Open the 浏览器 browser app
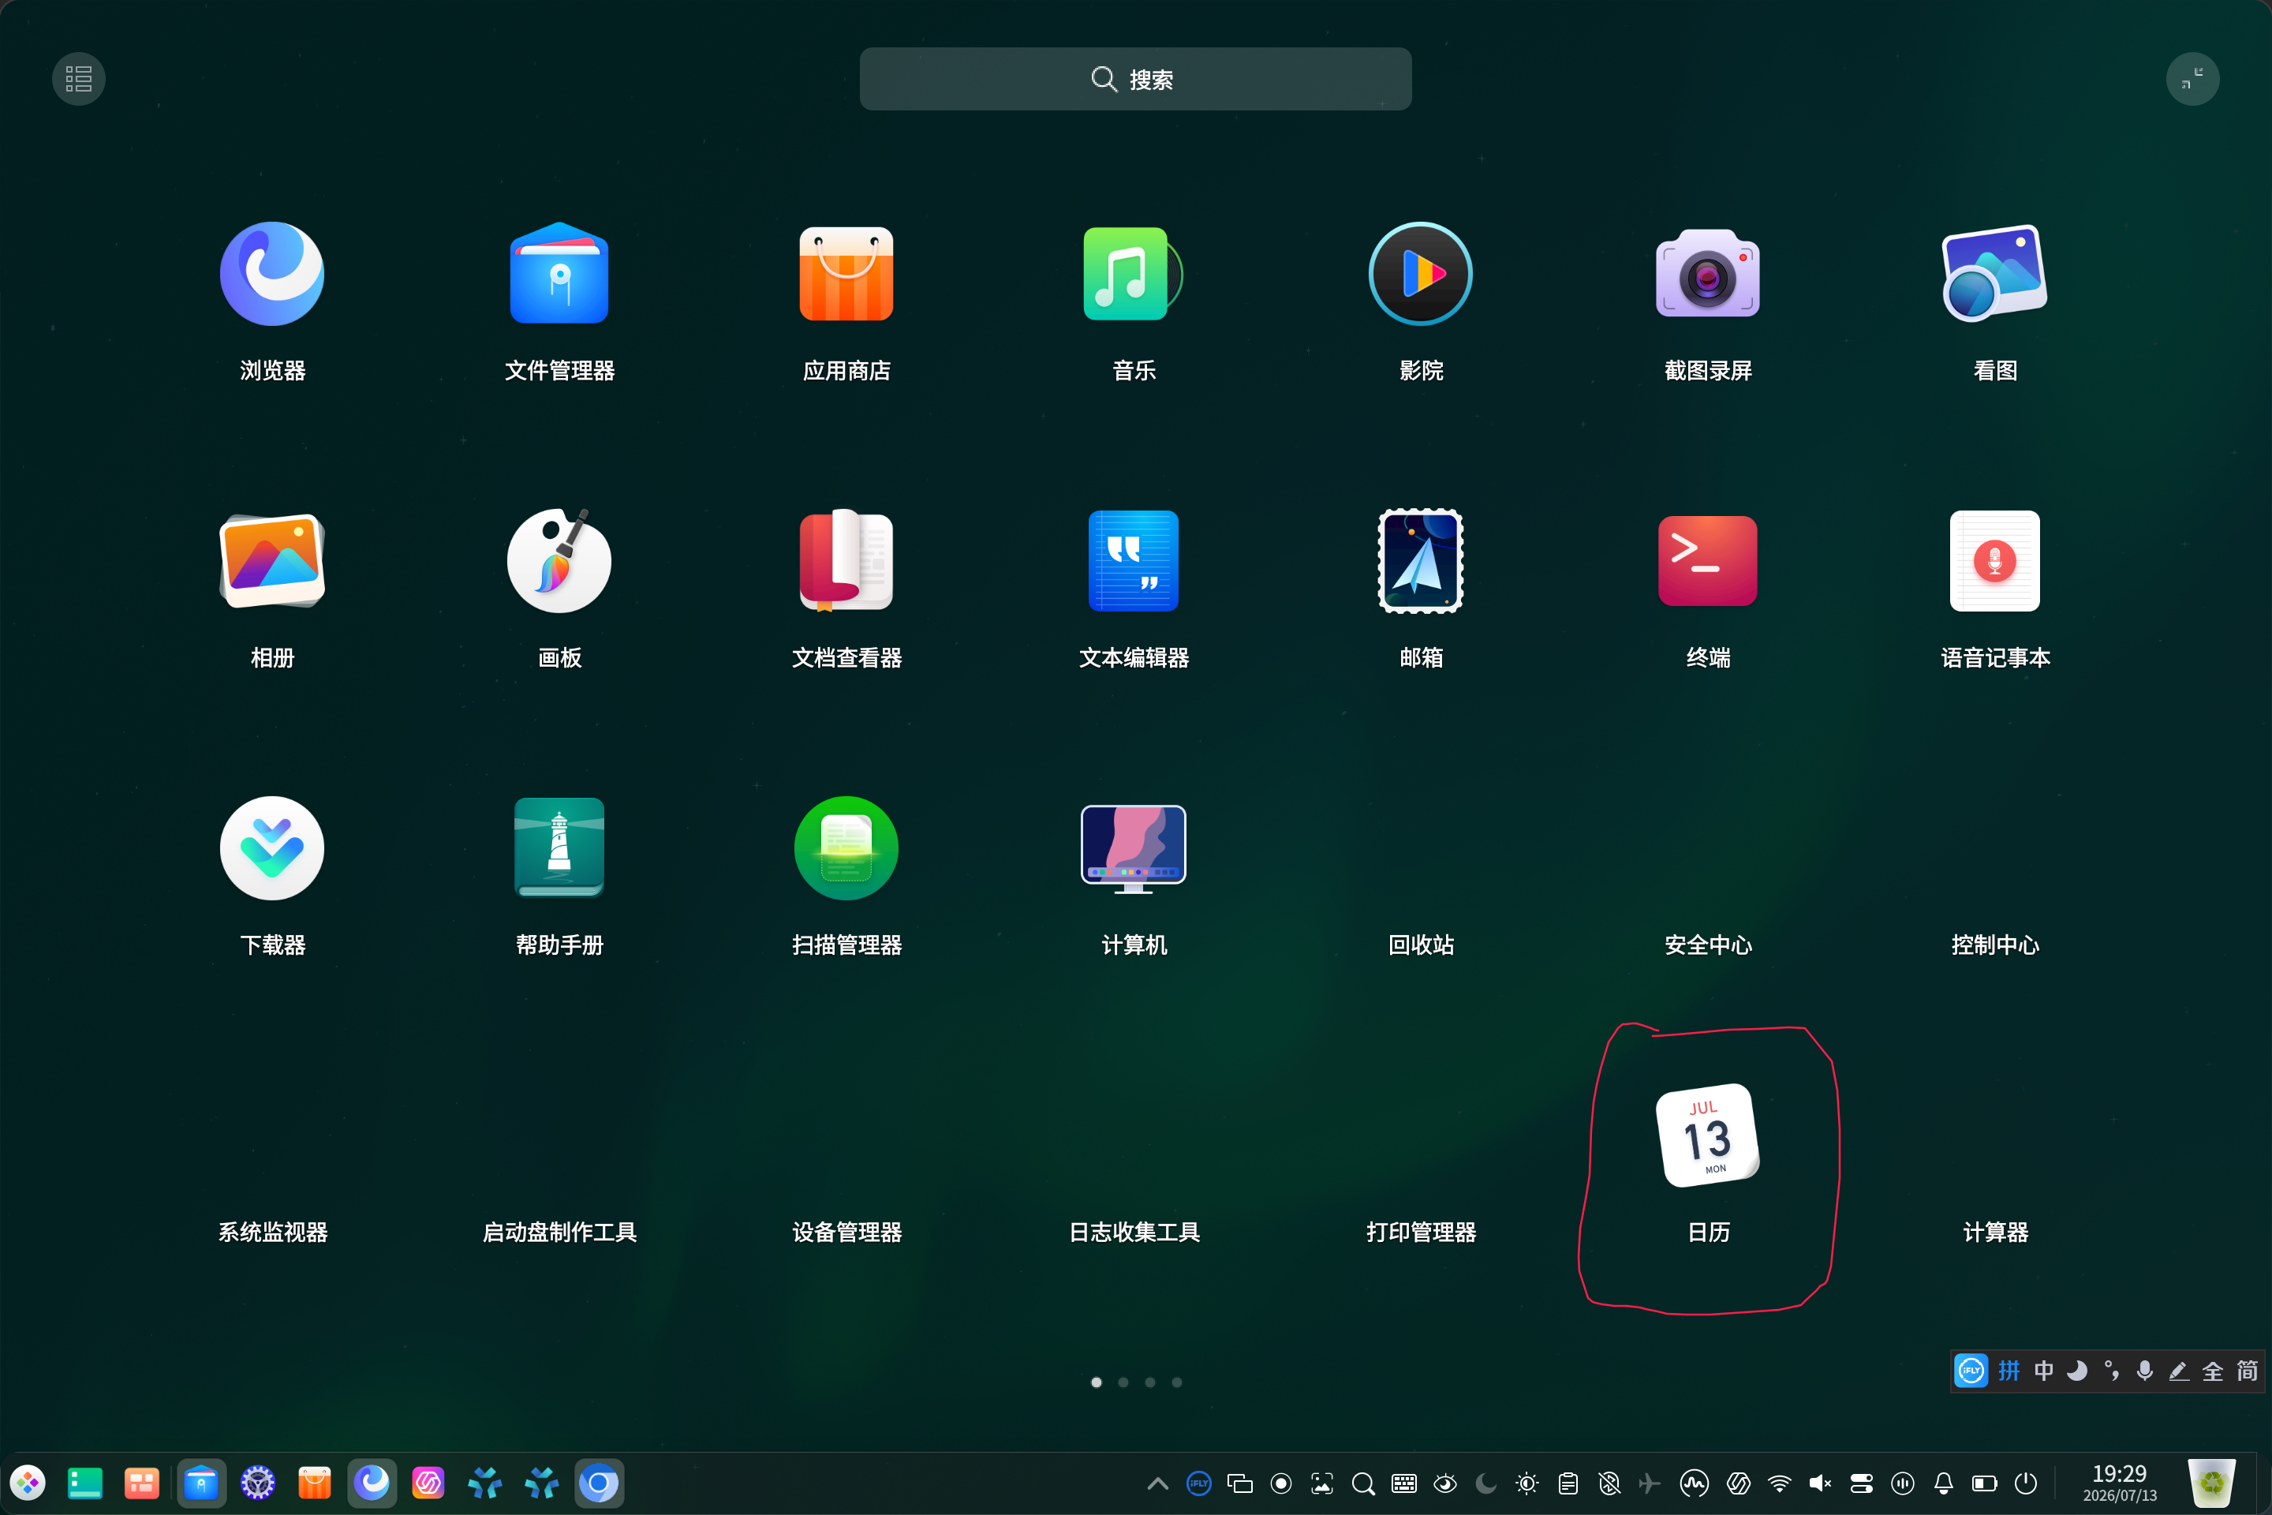 click(x=272, y=275)
